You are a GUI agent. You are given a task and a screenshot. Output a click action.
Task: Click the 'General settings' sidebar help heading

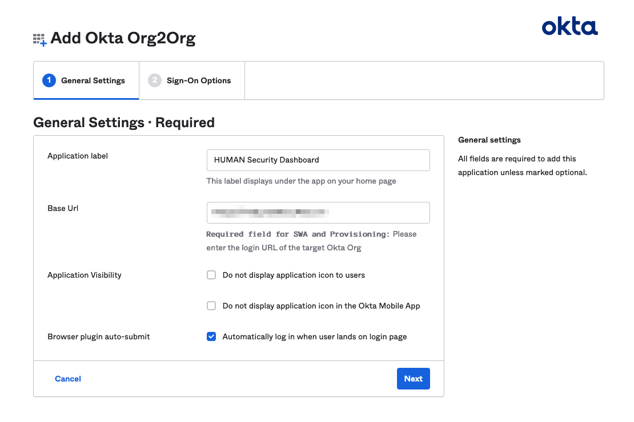489,140
